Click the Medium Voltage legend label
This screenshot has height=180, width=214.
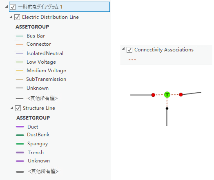tap(47, 71)
